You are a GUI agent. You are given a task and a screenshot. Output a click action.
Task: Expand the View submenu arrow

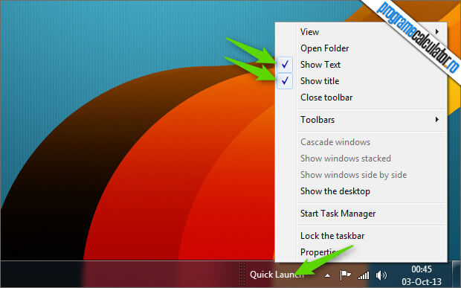tap(437, 31)
